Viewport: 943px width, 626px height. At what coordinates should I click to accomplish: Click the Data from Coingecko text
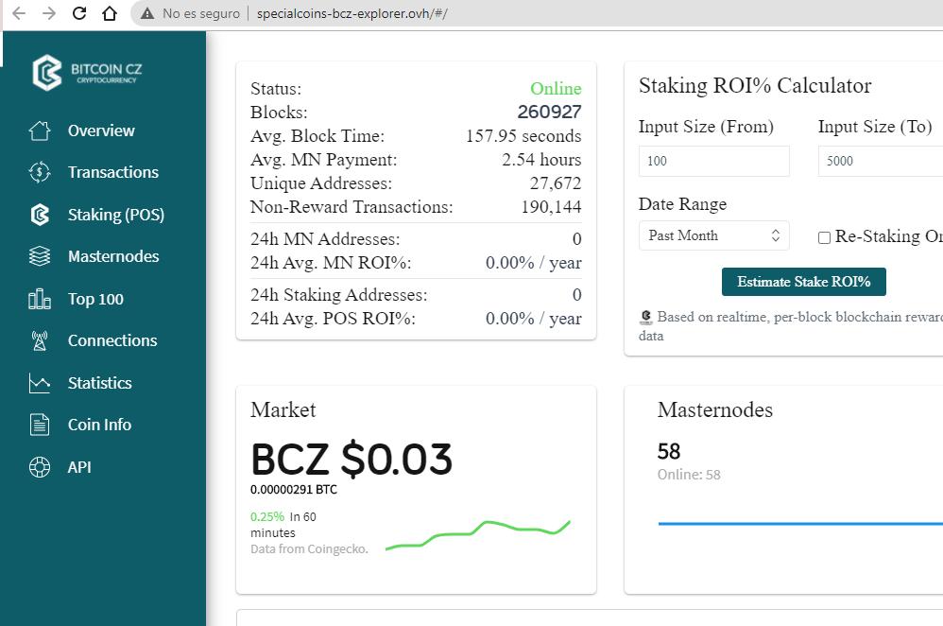(309, 549)
